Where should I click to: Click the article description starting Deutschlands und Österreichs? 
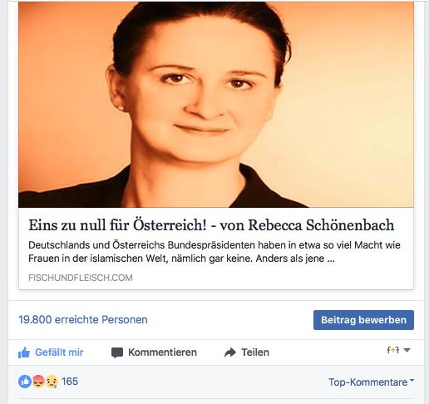pyautogui.click(x=214, y=252)
